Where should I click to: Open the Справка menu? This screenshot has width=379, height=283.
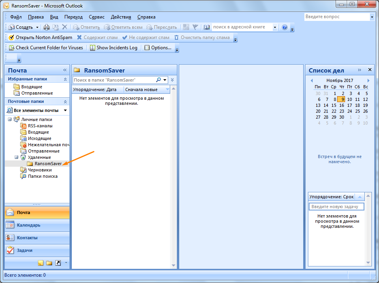(146, 17)
